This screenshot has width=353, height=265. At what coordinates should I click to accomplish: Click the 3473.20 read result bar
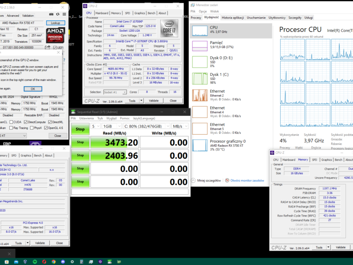[x=114, y=142]
